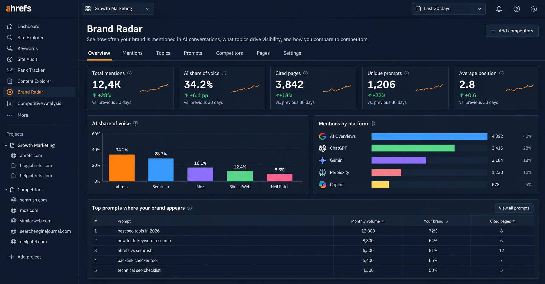Click the Brand Radar target icon

point(10,92)
